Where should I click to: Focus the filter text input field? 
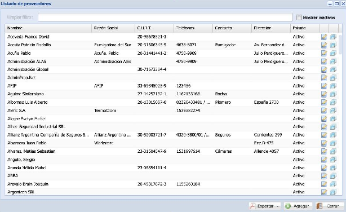[165, 17]
